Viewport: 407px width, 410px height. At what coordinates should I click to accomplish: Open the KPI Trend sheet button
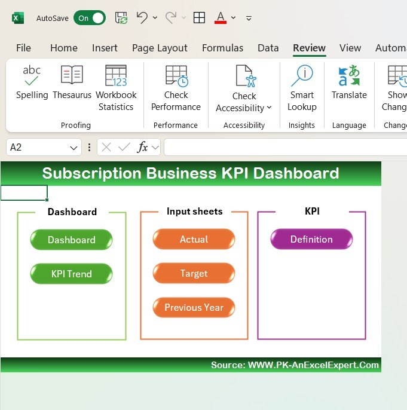tap(71, 274)
